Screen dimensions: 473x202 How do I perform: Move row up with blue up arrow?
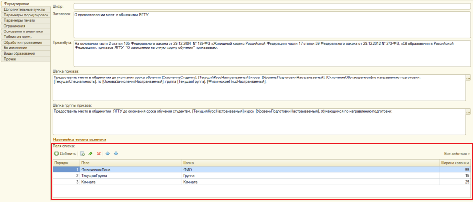[x=108, y=154]
